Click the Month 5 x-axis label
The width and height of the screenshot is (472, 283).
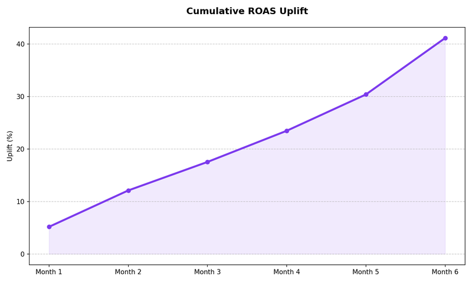[x=366, y=272]
